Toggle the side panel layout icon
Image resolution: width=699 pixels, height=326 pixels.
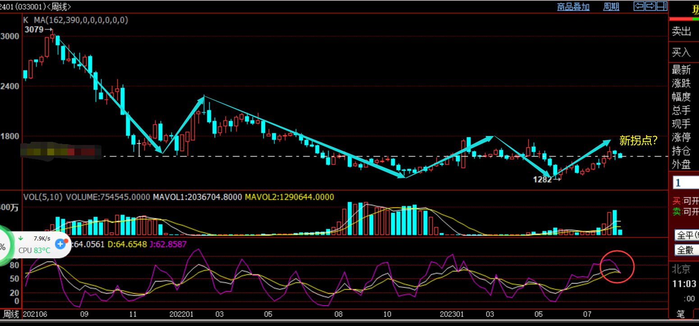662,6
